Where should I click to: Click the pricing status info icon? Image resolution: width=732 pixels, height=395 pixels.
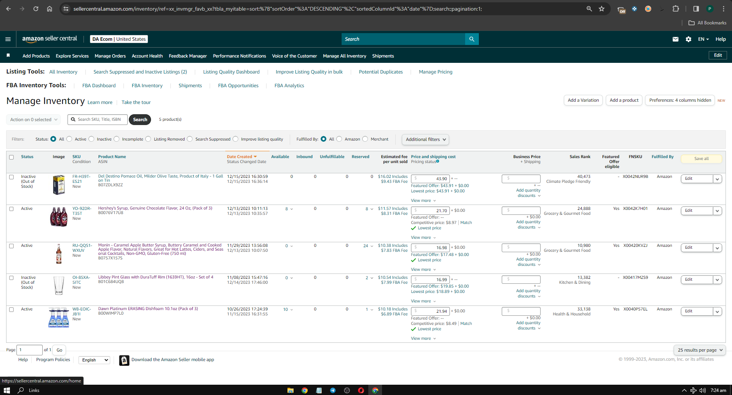pyautogui.click(x=438, y=162)
